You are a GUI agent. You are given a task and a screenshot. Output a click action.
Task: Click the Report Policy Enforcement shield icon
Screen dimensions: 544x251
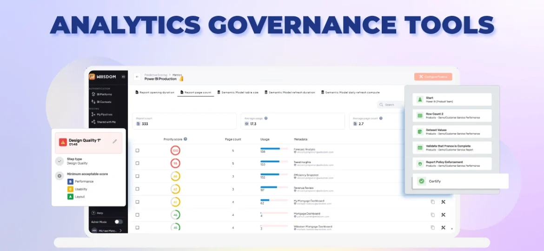pyautogui.click(x=420, y=164)
